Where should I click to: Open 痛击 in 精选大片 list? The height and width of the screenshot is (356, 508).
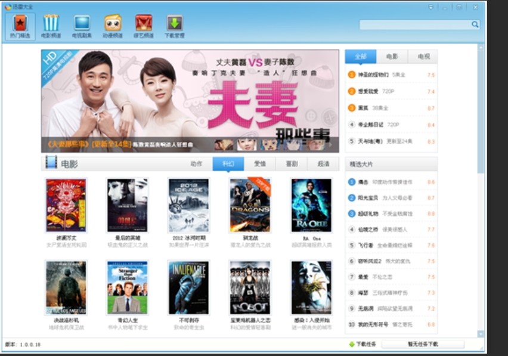[391, 182]
